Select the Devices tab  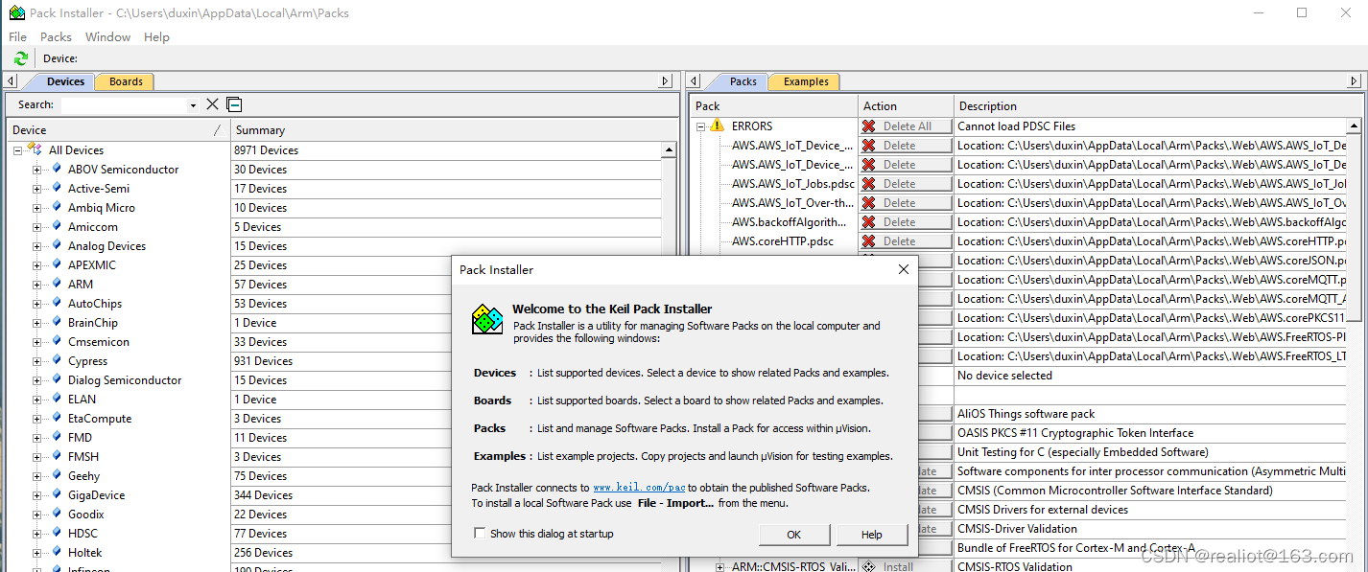click(x=65, y=81)
